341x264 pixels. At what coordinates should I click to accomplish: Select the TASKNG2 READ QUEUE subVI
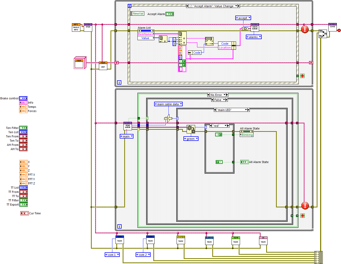coord(128,126)
